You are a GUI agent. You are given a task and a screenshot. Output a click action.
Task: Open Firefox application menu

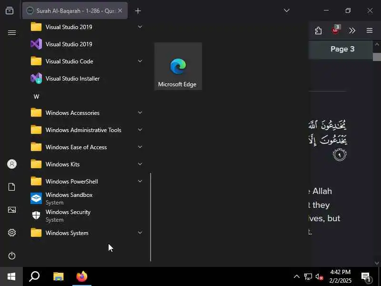(370, 31)
